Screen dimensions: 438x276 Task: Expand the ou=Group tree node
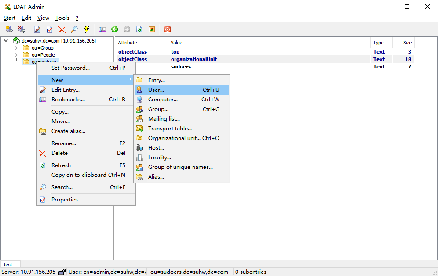16,48
